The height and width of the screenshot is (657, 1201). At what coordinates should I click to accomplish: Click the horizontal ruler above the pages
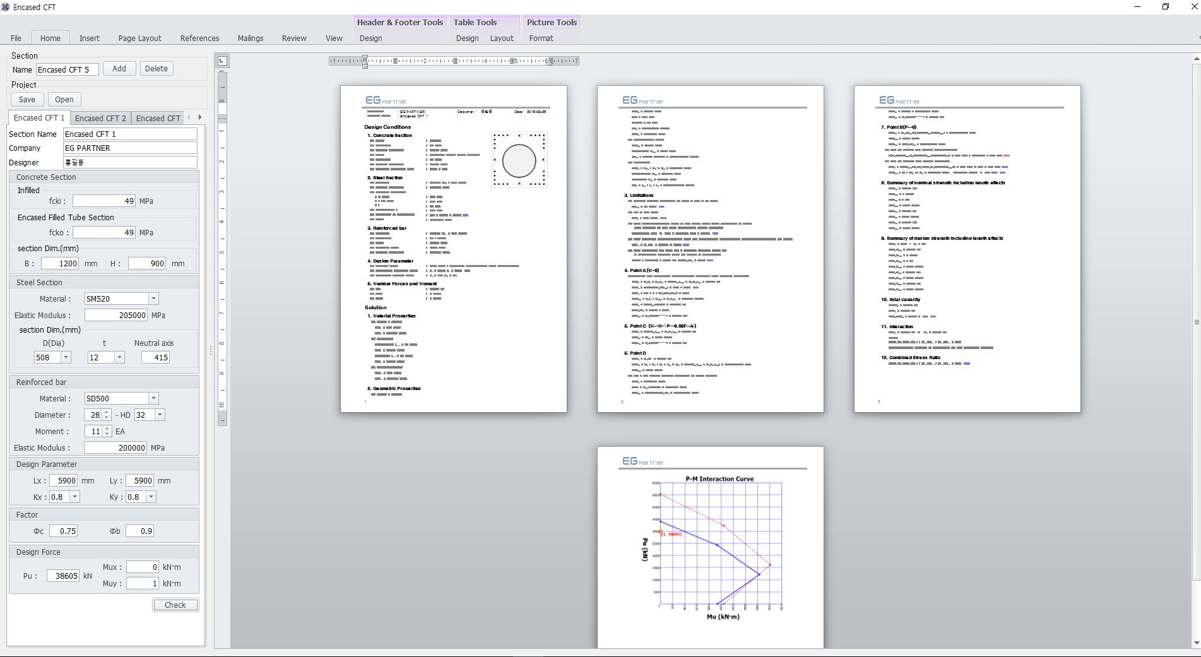(454, 61)
